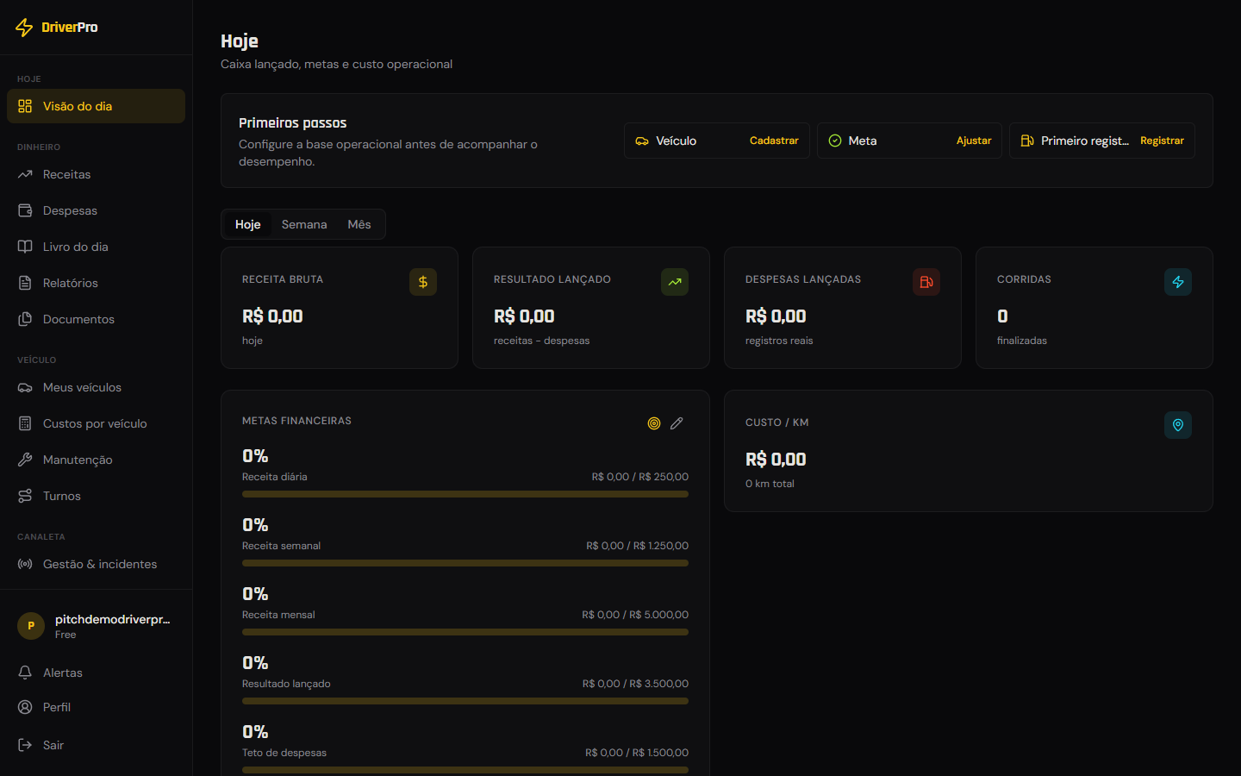This screenshot has width=1241, height=776.
Task: Click the Relatórios document icon
Action: click(x=25, y=283)
